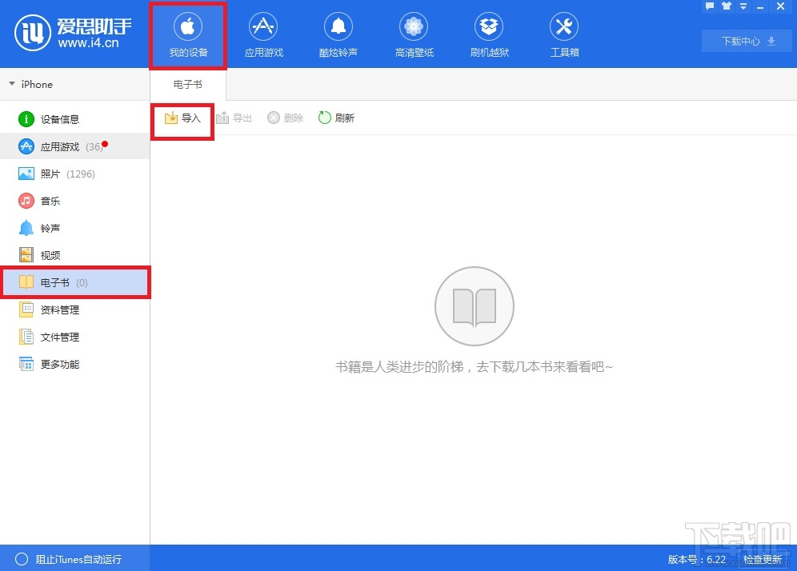Select the 我的设备 top tab

click(x=187, y=32)
